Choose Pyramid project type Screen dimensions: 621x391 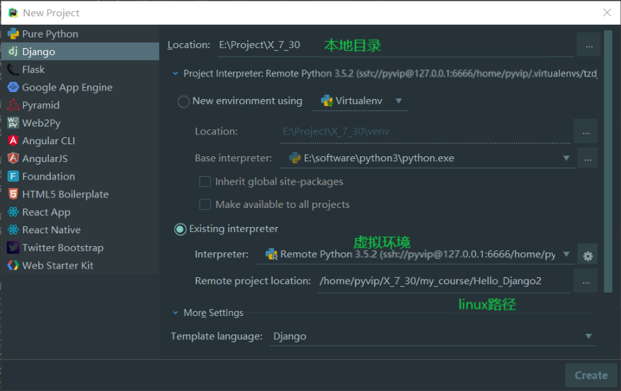[80, 105]
